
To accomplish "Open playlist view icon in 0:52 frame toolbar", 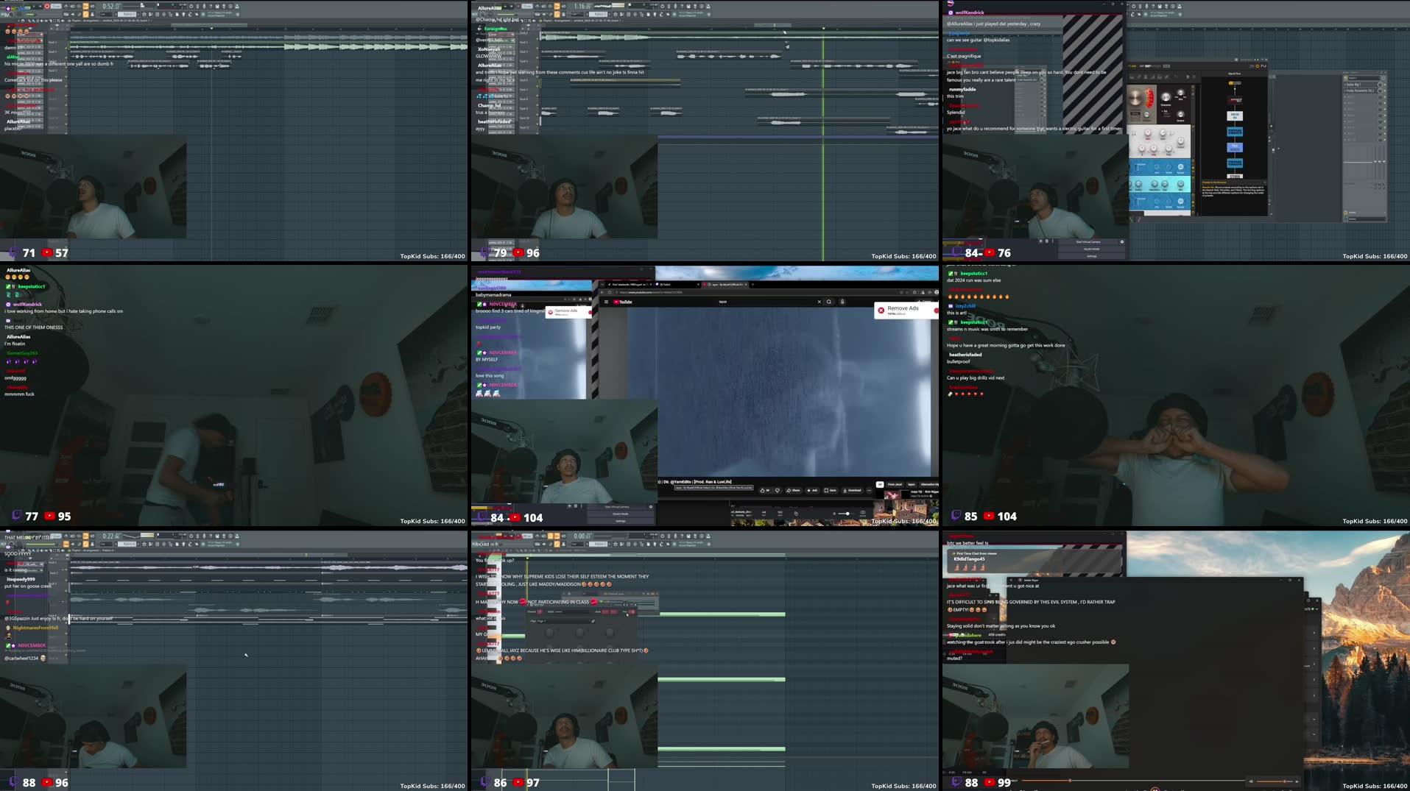I will point(144,14).
